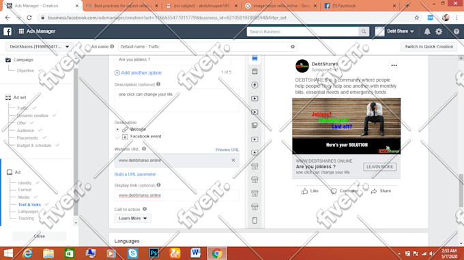This screenshot has width=464, height=260.
Task: Click the Search Business magnifier button
Action: pos(364,31)
